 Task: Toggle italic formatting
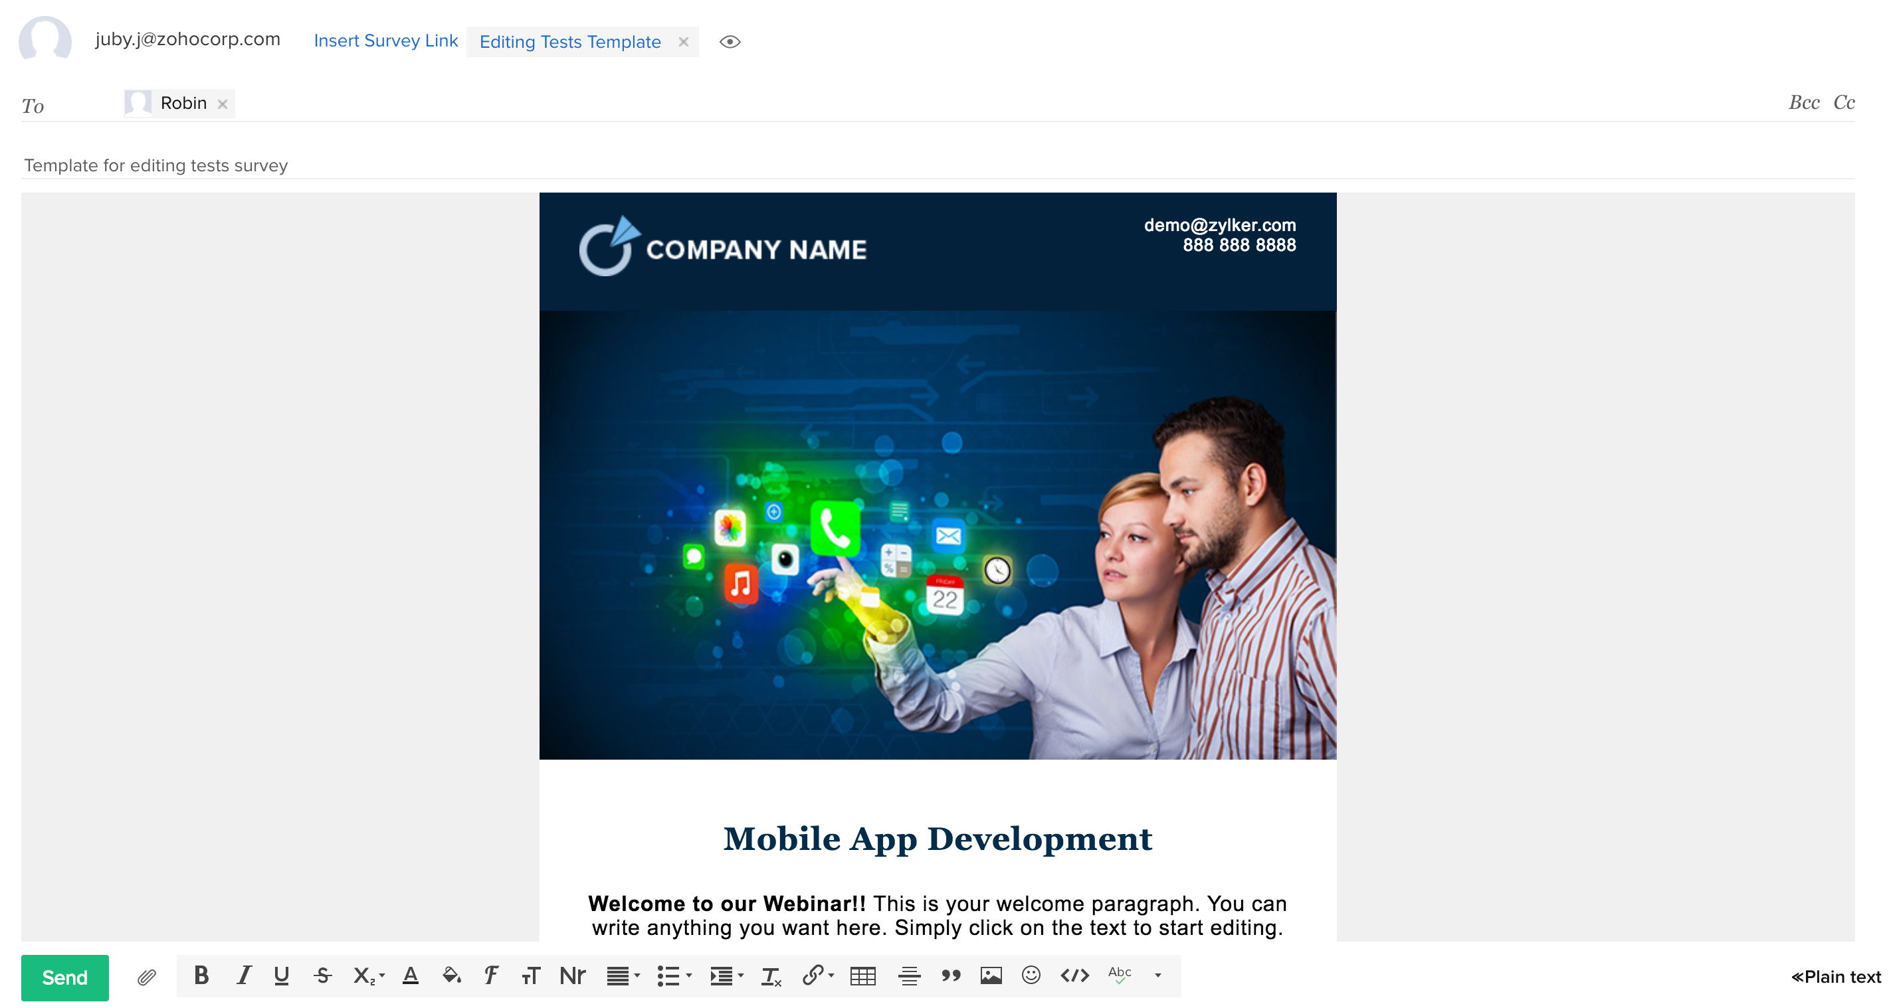(243, 975)
